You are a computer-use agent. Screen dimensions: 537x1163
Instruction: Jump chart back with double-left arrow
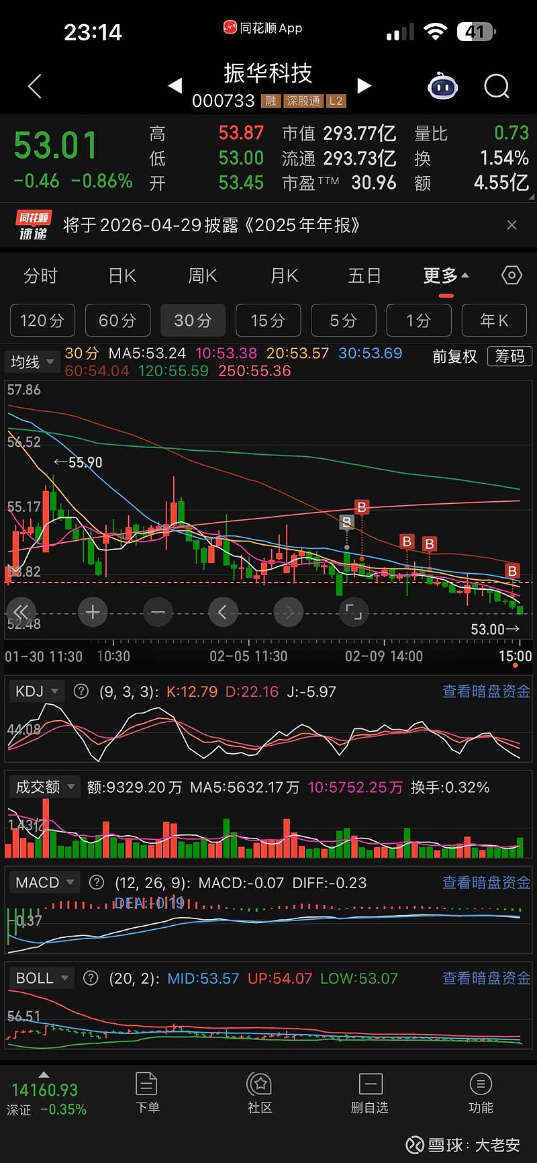click(21, 611)
